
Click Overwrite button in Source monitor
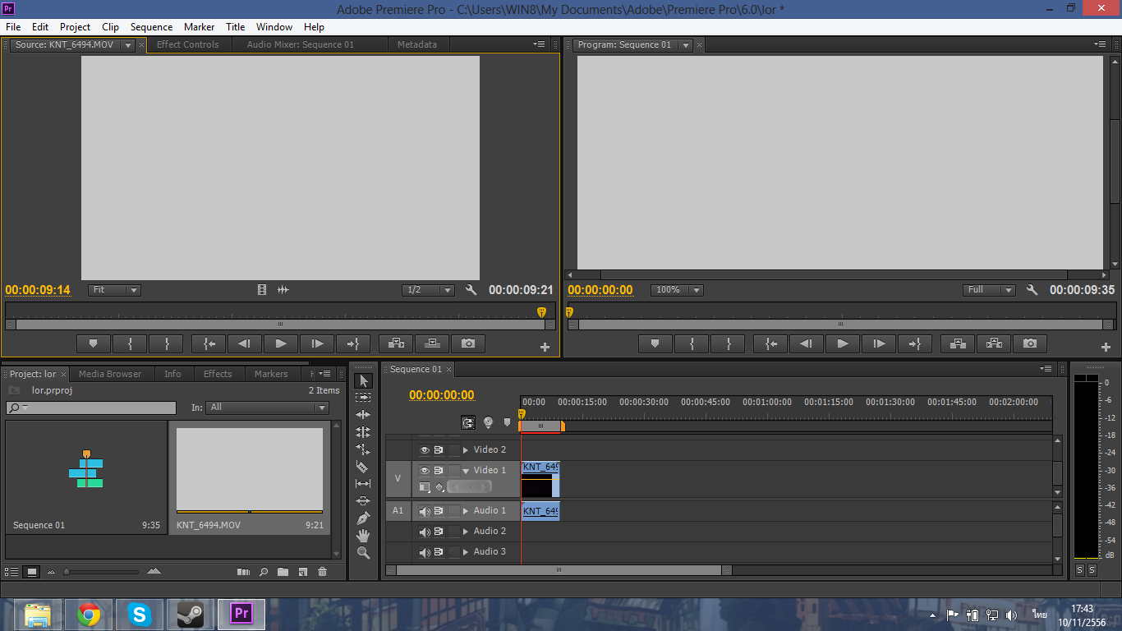[432, 343]
